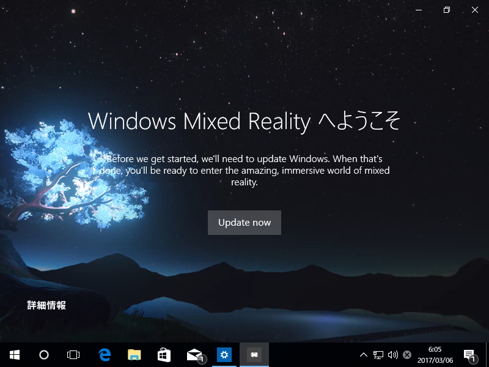Open the Windows Store taskbar icon

(164, 355)
